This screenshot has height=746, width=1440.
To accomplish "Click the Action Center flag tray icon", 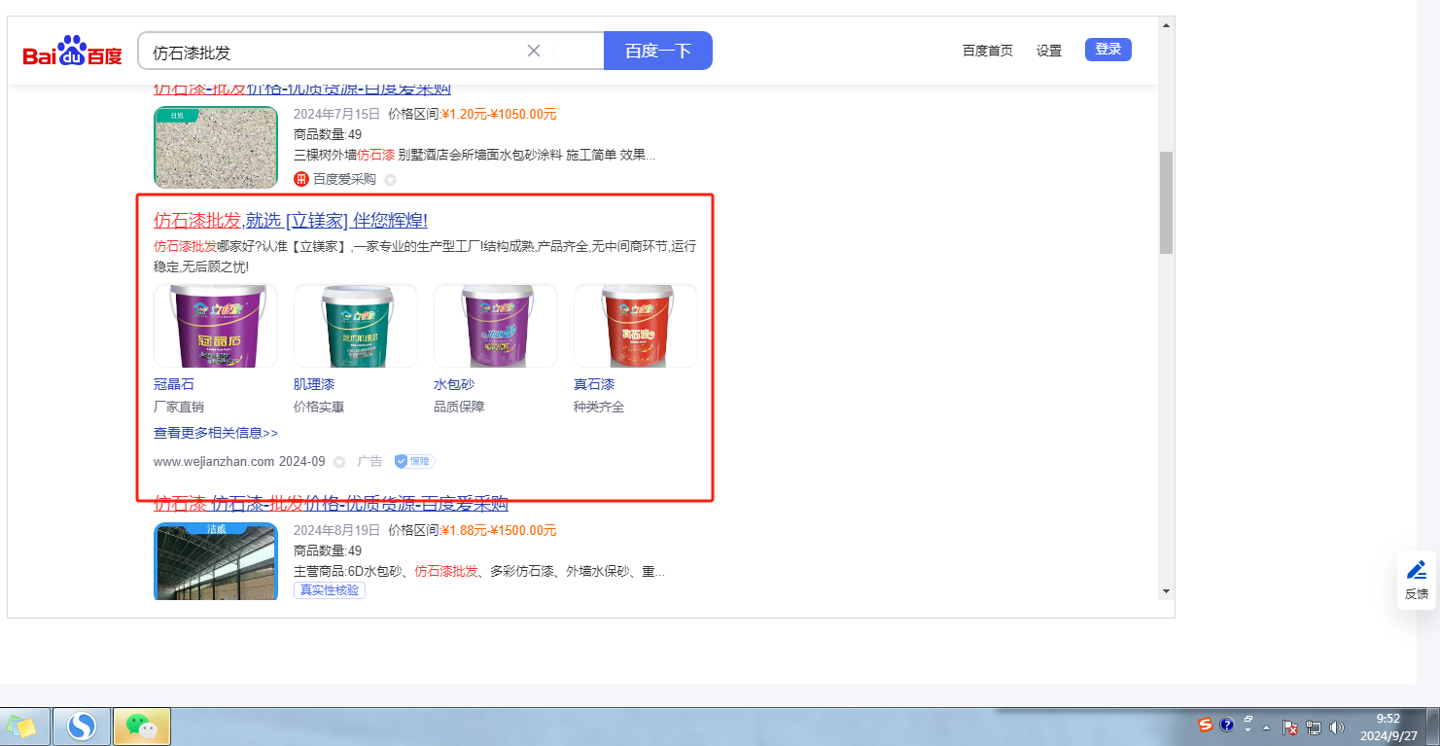I will click(x=1290, y=727).
